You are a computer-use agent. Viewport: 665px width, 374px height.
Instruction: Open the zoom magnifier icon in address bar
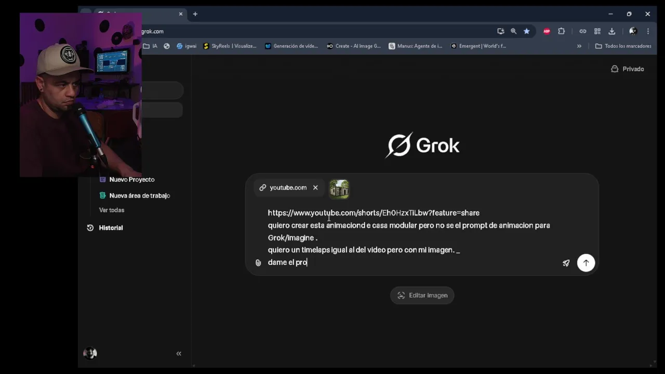point(513,31)
